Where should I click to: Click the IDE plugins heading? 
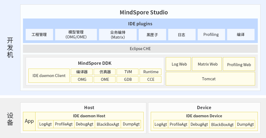point(140,24)
